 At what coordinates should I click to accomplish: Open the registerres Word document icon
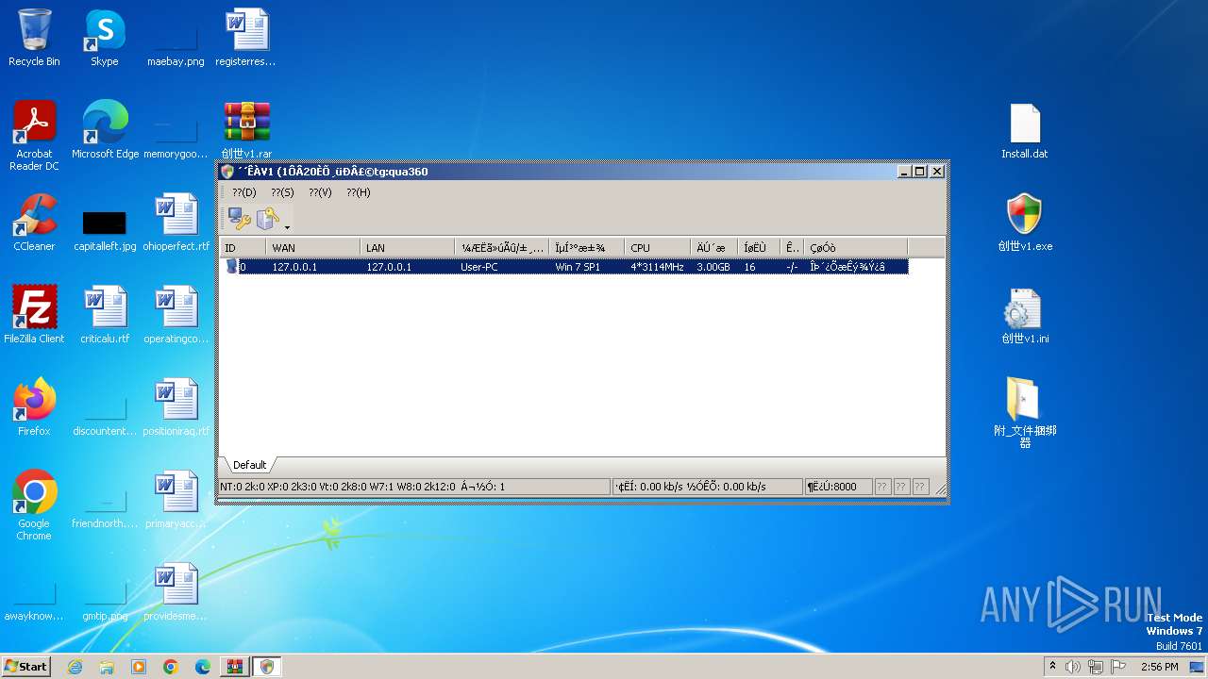(x=246, y=38)
